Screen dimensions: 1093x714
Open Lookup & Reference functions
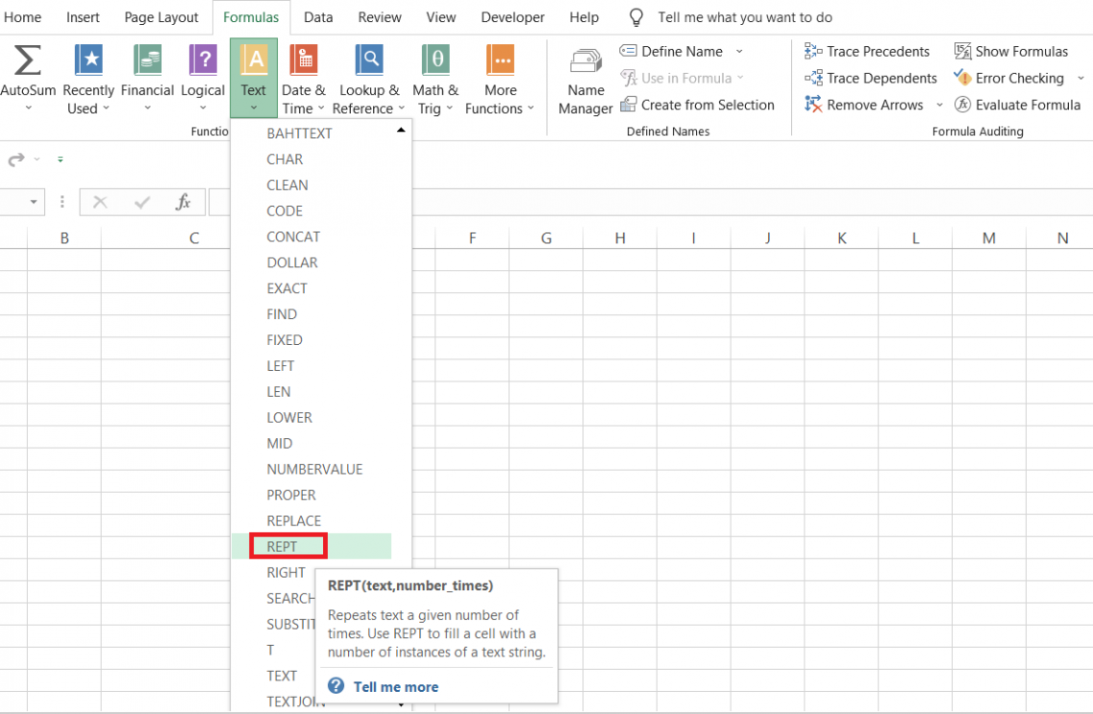point(369,60)
